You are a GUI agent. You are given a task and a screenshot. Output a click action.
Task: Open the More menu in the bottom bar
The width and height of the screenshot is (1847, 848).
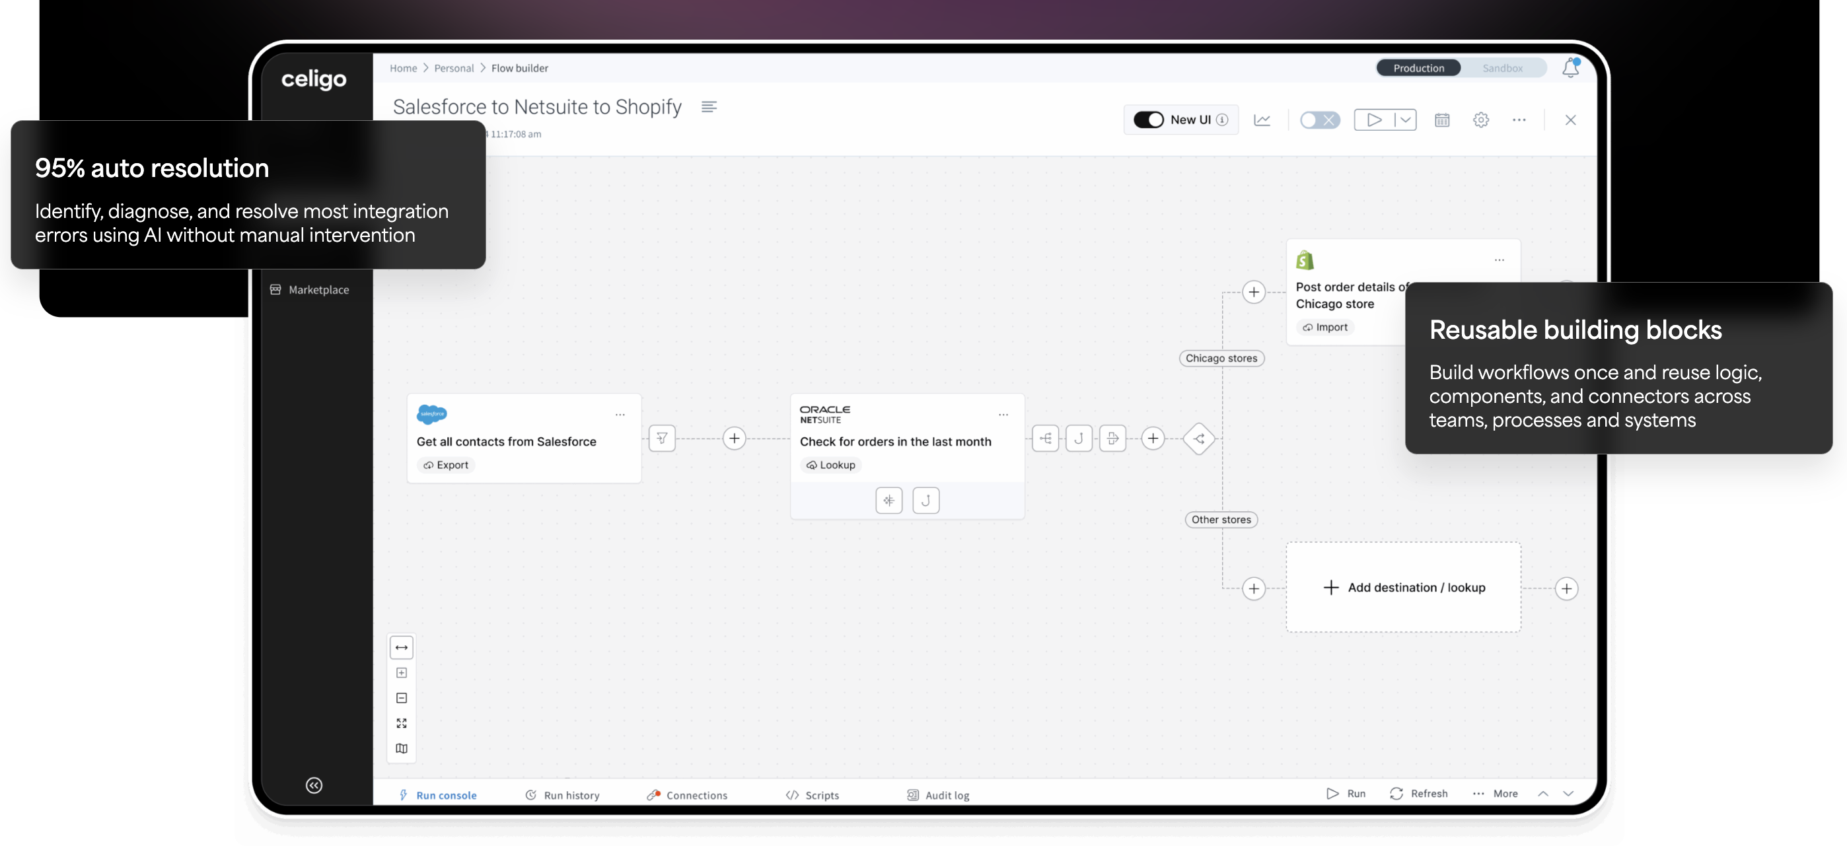pos(1495,794)
